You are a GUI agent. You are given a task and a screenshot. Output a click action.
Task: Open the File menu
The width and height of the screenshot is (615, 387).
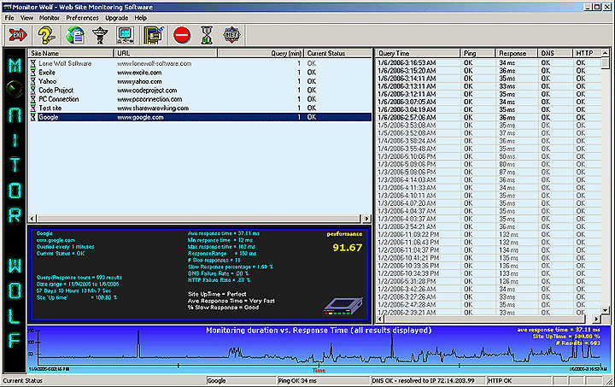(9, 18)
